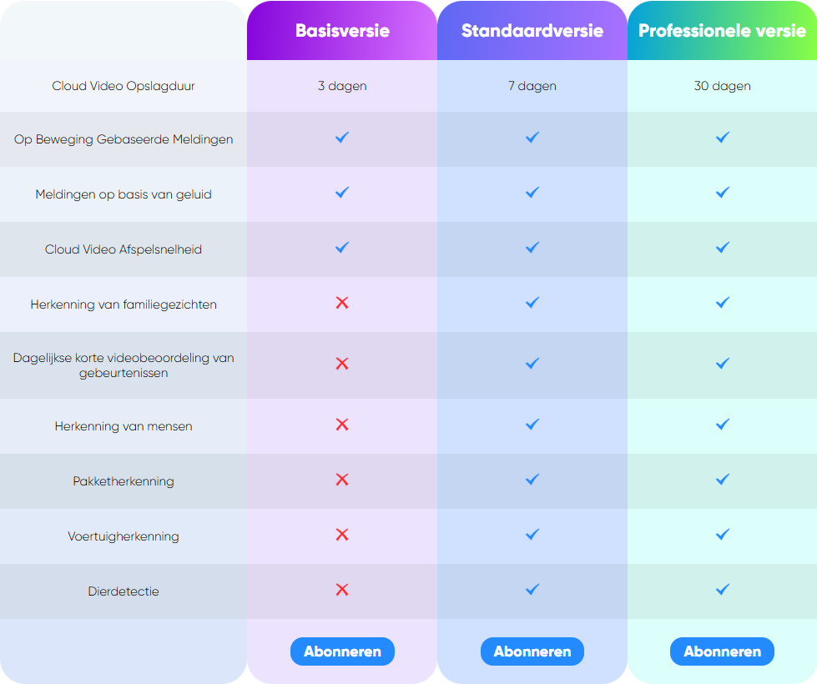
Task: Click red cross for Herkenning van mensen
Action: 342,425
